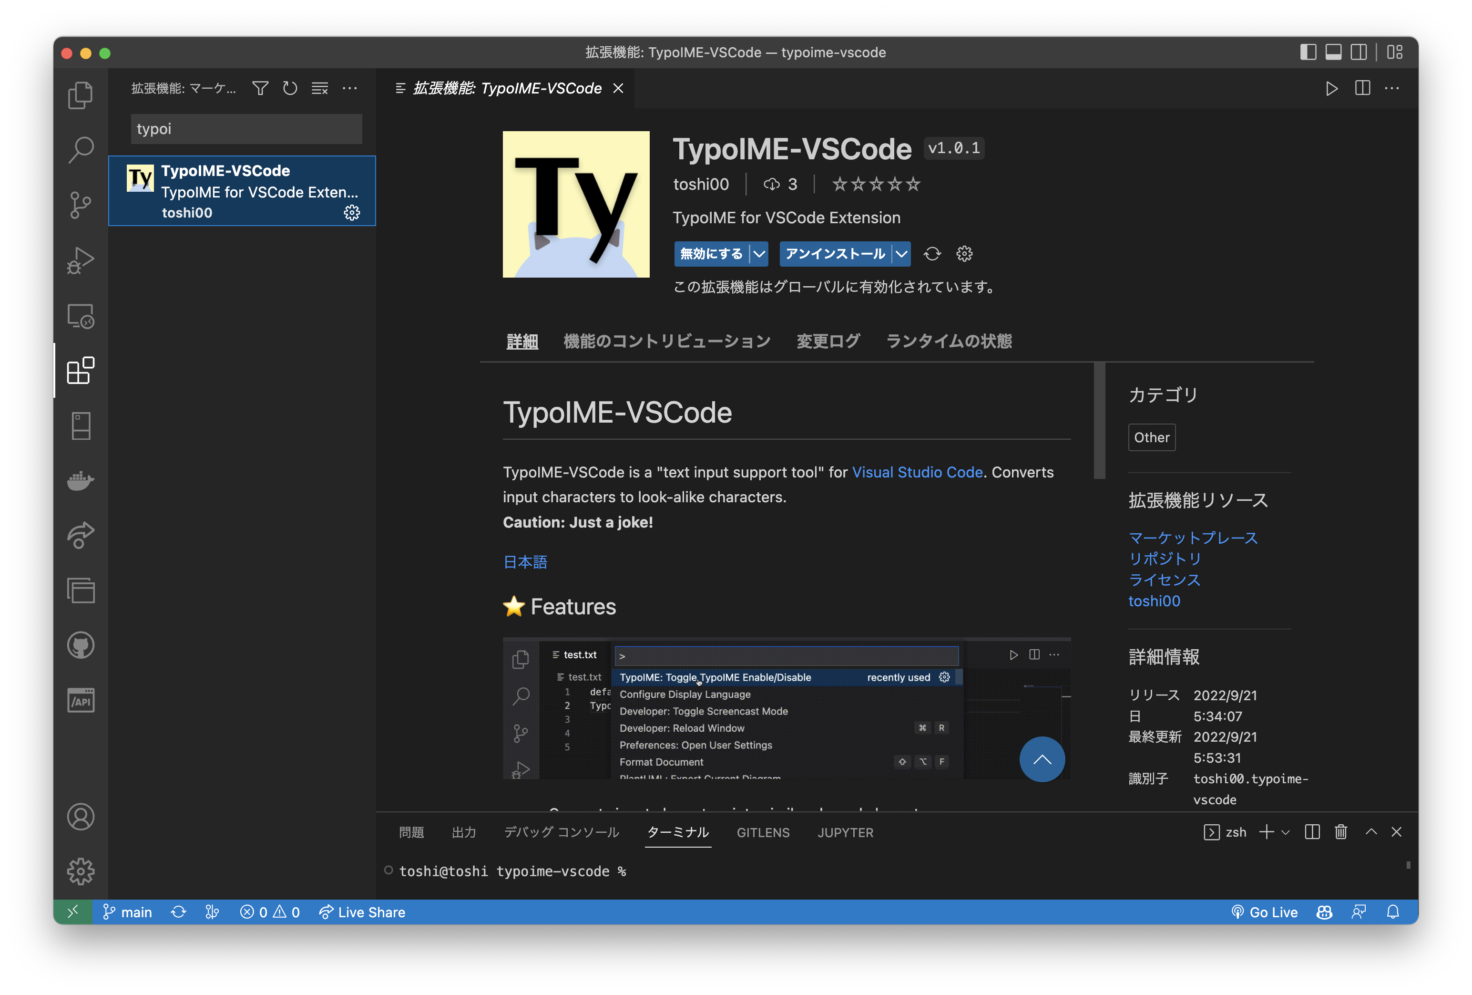This screenshot has width=1472, height=995.
Task: Open Remote Explorer in activity bar
Action: click(x=81, y=316)
